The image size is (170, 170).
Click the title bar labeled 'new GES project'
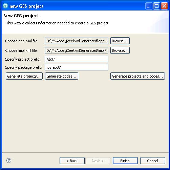73,6
